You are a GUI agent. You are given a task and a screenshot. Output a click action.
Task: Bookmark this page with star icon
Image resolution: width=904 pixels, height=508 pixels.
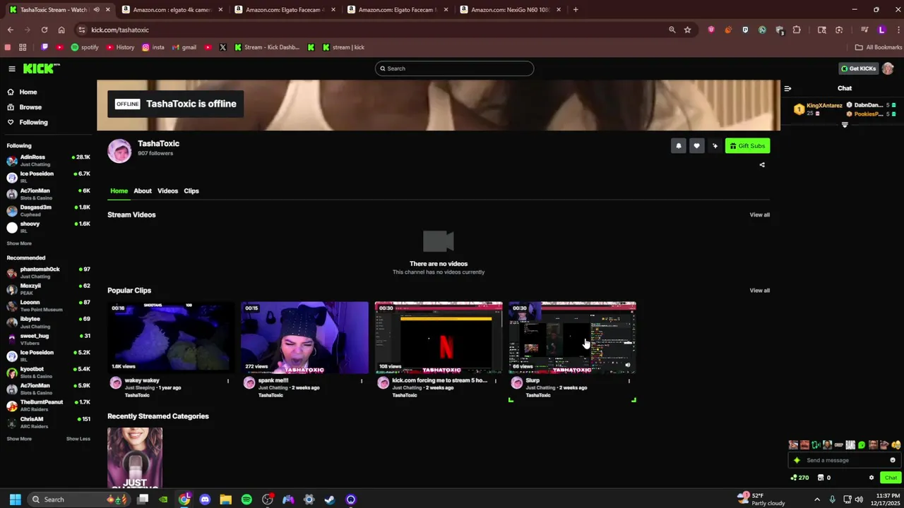tap(687, 30)
